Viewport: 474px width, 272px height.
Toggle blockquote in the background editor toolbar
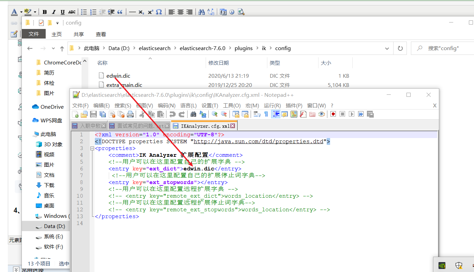point(120,12)
